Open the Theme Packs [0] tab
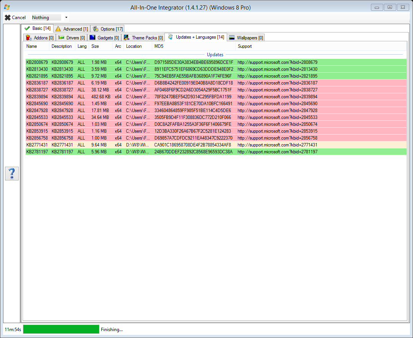413x338 pixels. point(143,38)
